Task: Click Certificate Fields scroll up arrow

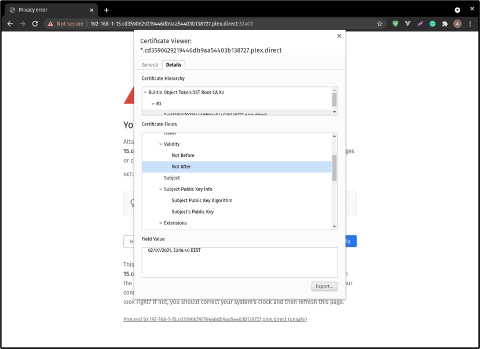Action: tap(334, 136)
